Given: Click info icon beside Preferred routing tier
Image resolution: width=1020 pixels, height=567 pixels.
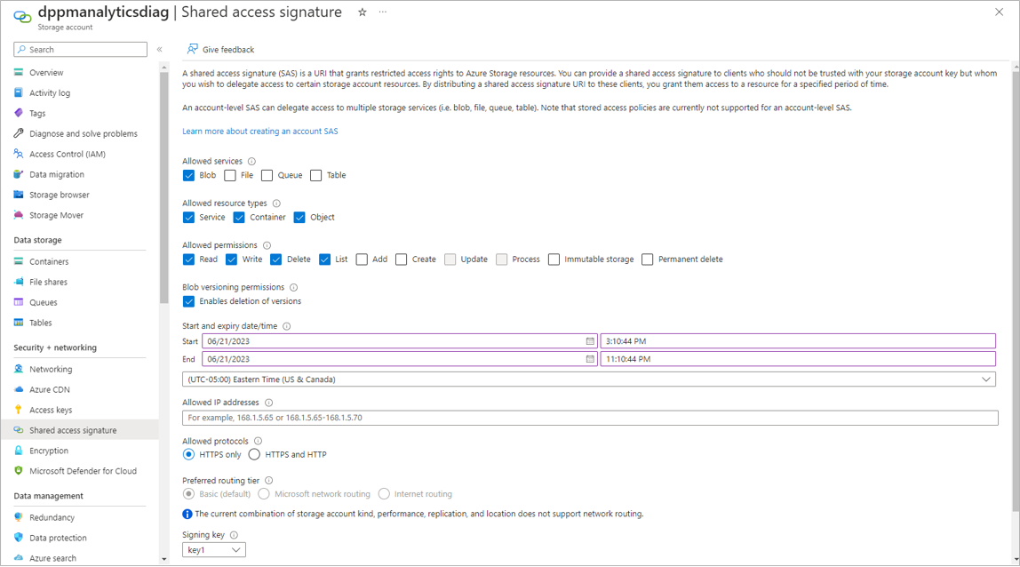Looking at the screenshot, I should coord(268,481).
